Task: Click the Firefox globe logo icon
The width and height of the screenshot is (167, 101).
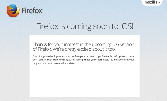Action: (x=13, y=10)
